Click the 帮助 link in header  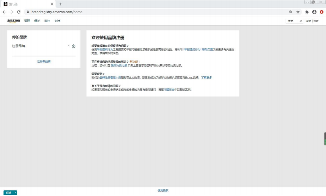pyautogui.click(x=309, y=21)
